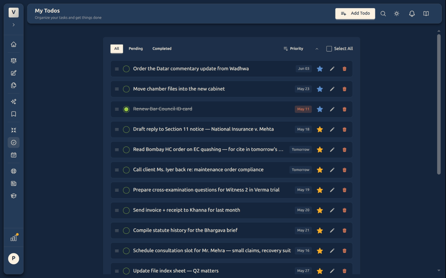
Task: Mark Order the Datar commentary as complete
Action: pos(126,69)
